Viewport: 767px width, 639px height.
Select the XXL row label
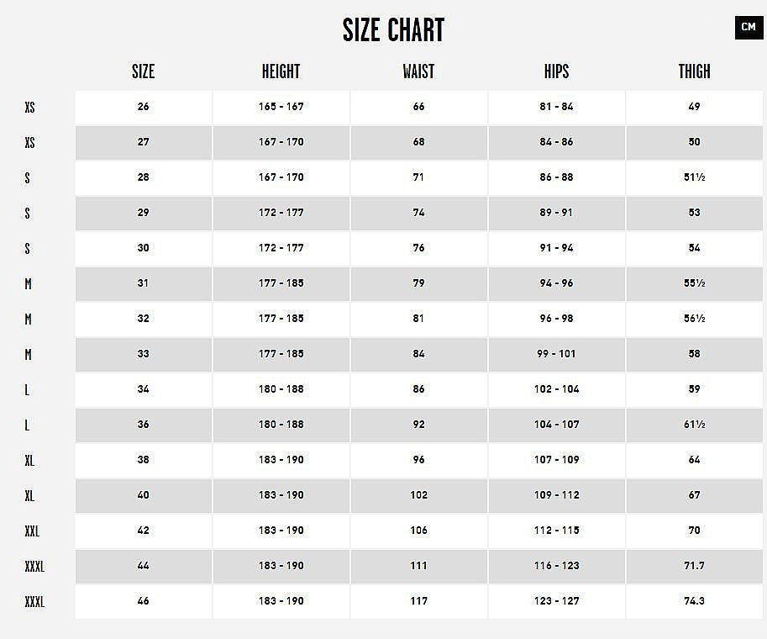(x=32, y=531)
